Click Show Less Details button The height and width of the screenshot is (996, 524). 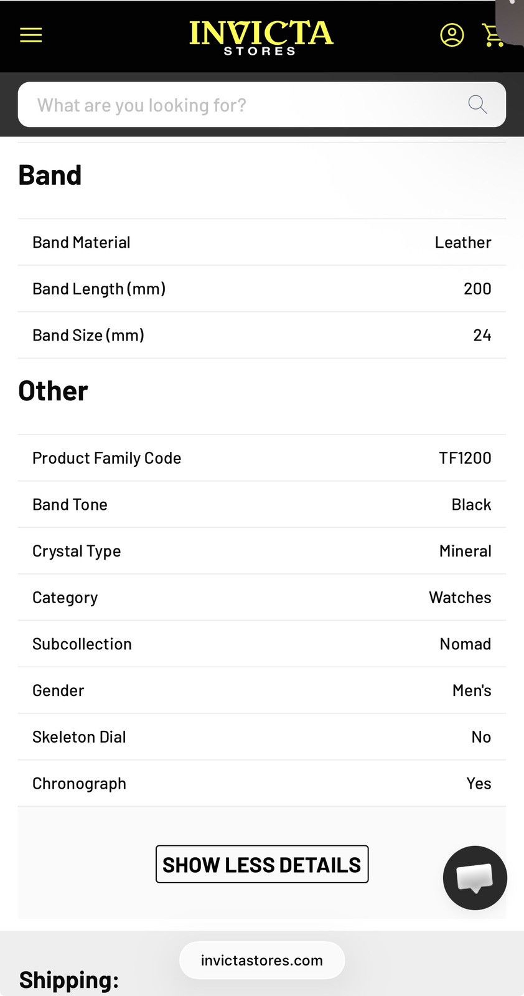tap(262, 864)
